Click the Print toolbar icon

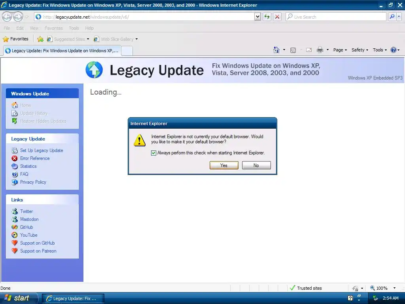click(320, 50)
